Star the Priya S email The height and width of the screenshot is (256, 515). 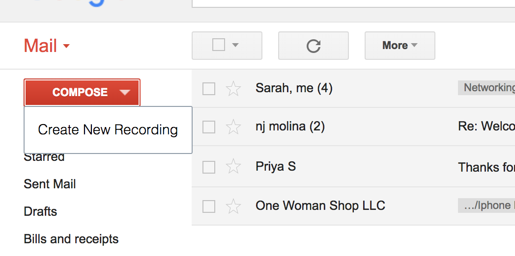coord(233,167)
